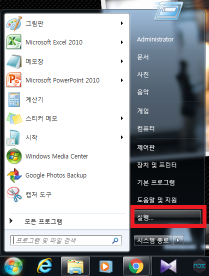Image resolution: width=209 pixels, height=276 pixels.
Task: Focus the 프로그램 및 파일 검색 search box
Action: tap(66, 240)
